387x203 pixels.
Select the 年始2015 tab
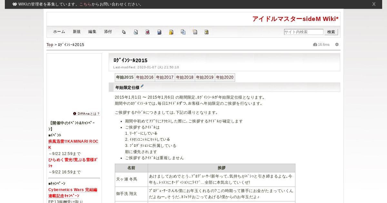125,77
